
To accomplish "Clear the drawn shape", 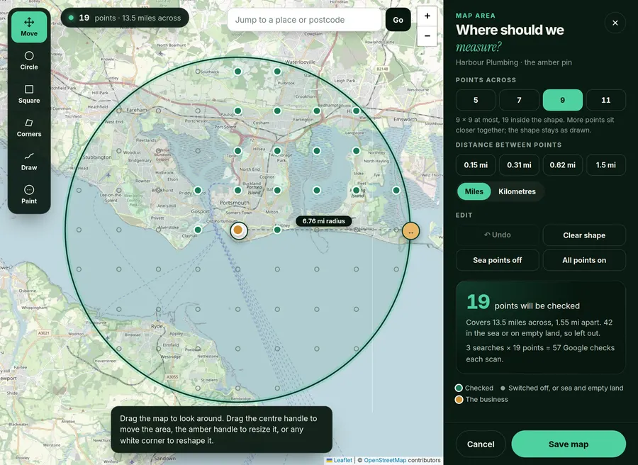I will click(584, 235).
